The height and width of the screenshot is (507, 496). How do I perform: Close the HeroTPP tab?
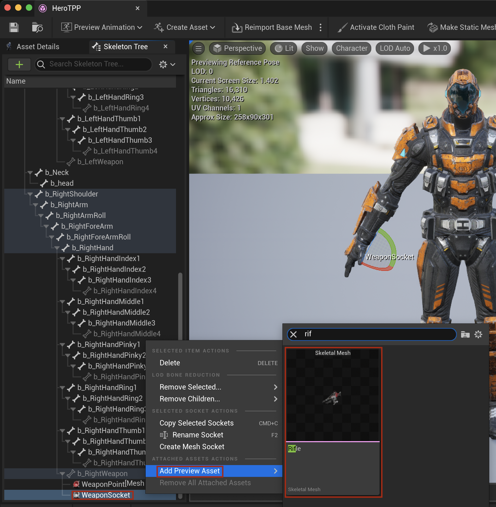(x=138, y=8)
